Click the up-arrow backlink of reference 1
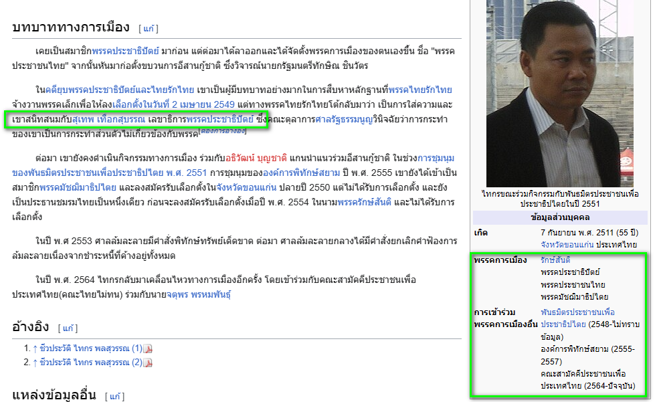Viewport: 655px width, 402px height. pos(35,348)
